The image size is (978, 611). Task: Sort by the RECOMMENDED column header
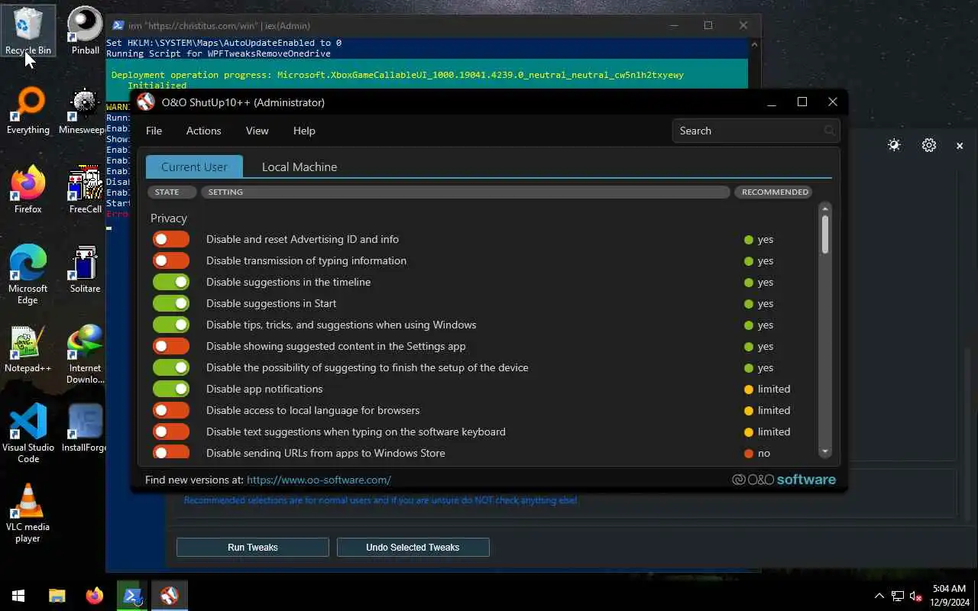click(773, 192)
